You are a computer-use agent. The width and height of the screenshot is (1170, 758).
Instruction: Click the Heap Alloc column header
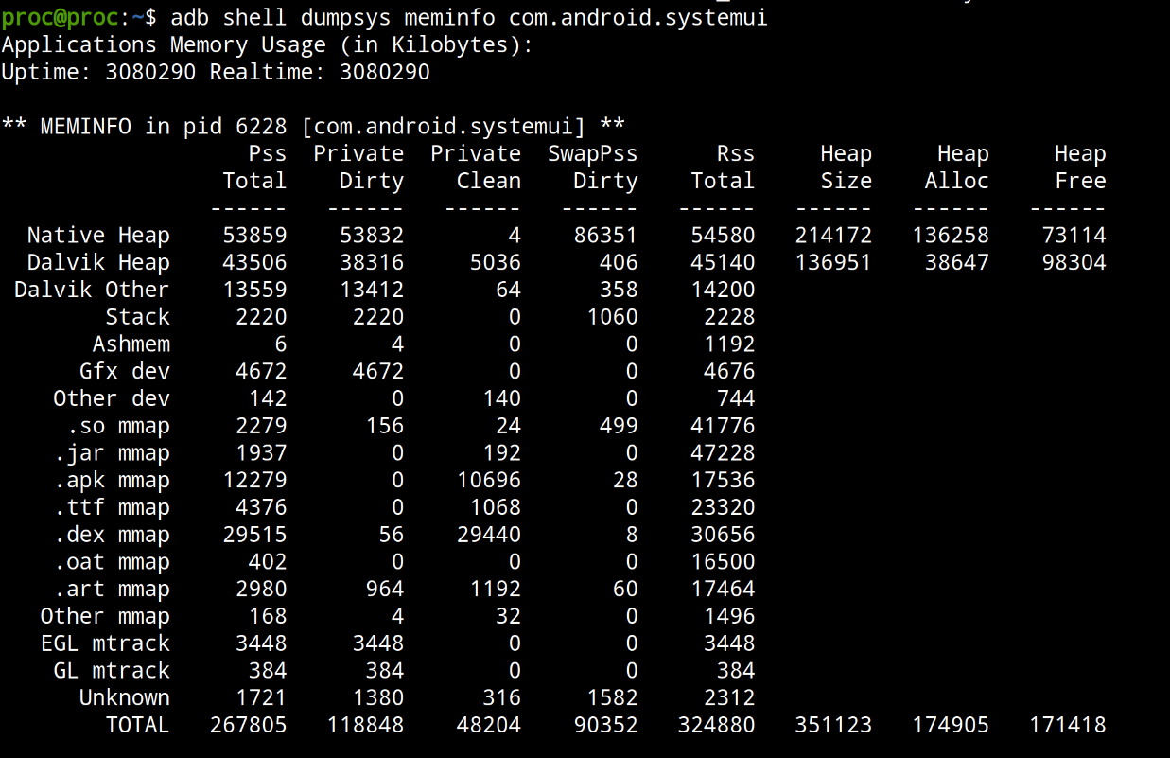[956, 167]
